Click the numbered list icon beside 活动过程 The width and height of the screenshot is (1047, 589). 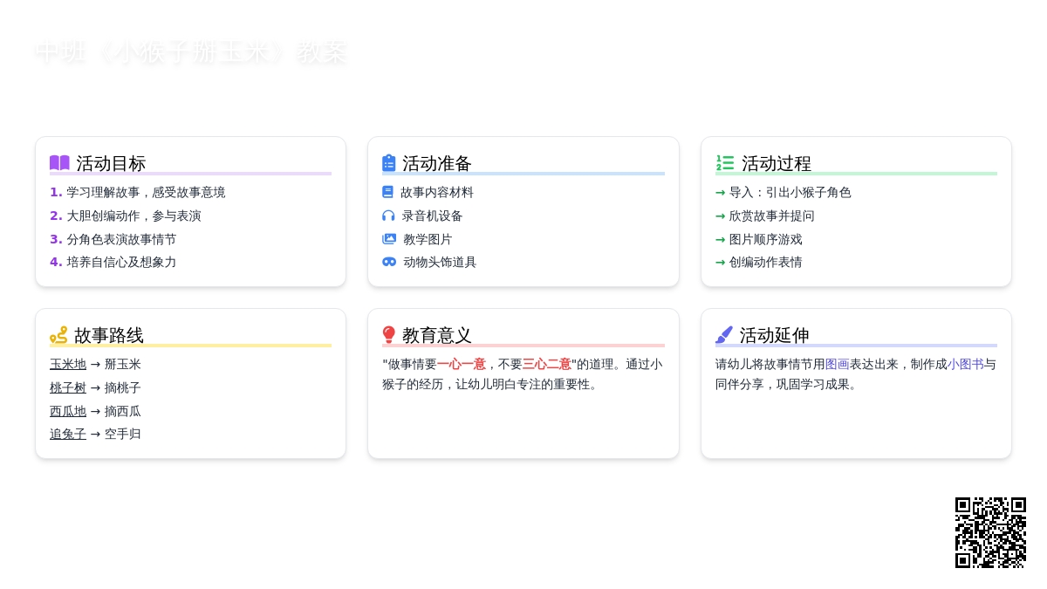coord(725,163)
